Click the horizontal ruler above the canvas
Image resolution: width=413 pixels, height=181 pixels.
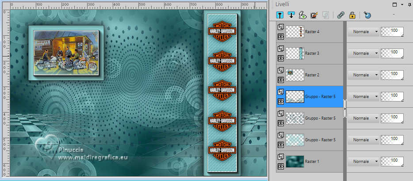[138, 5]
